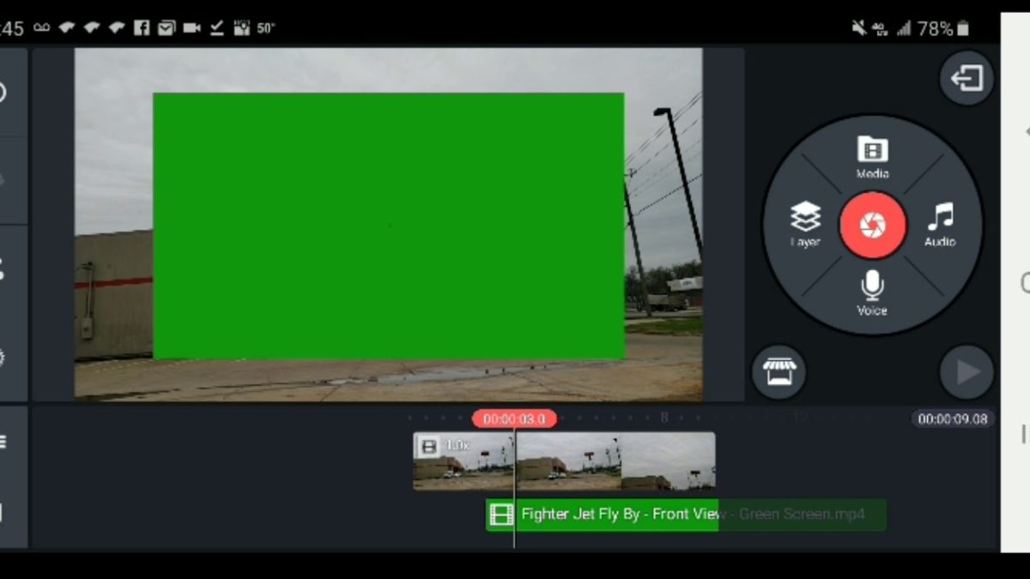Tap the green screen layer in preview
The height and width of the screenshot is (579, 1030).
point(388,226)
